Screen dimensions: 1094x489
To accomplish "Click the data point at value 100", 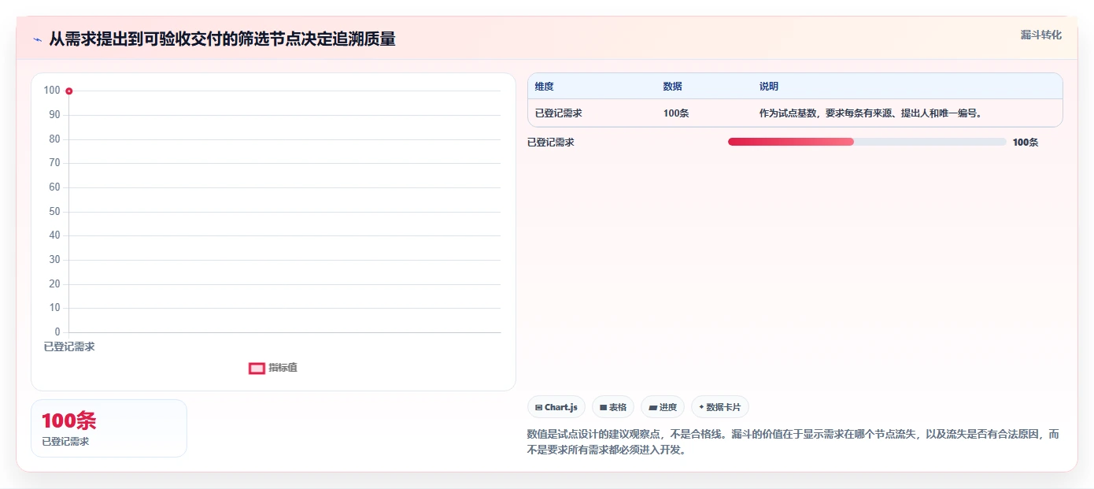I will pos(69,91).
